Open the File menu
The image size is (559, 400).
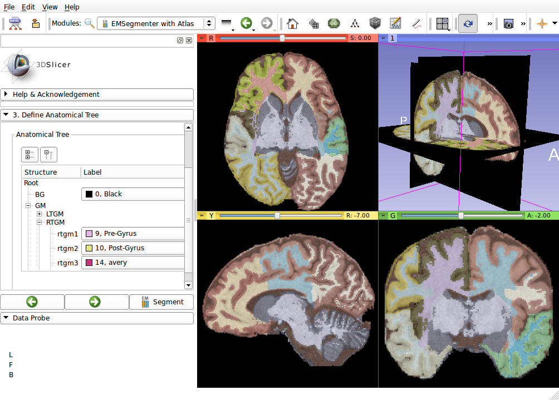(9, 7)
